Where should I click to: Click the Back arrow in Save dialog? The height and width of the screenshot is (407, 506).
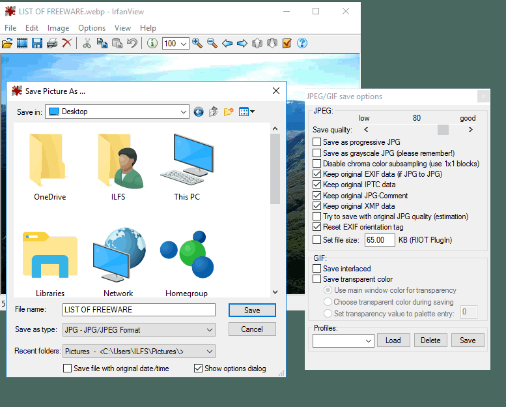pyautogui.click(x=199, y=112)
